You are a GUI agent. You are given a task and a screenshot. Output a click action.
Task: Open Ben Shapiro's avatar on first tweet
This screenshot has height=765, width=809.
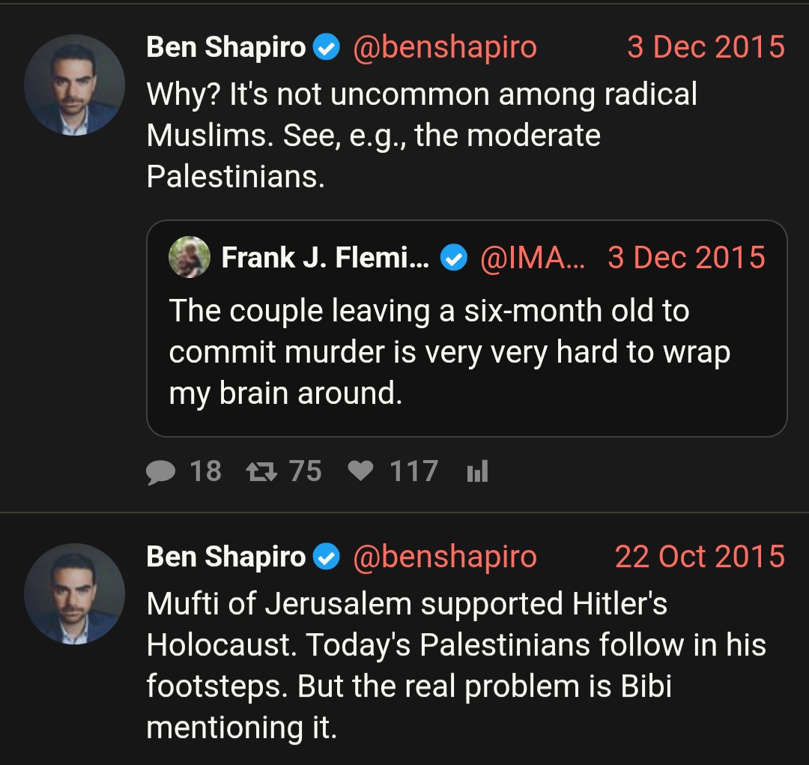(74, 85)
